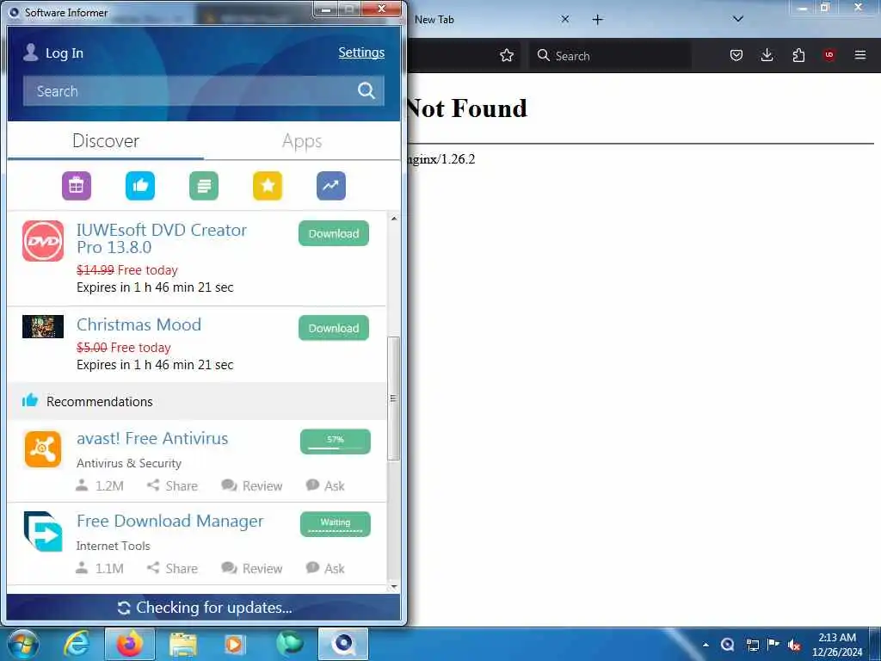Open the purple giveaways category icon
881x661 pixels.
point(77,186)
